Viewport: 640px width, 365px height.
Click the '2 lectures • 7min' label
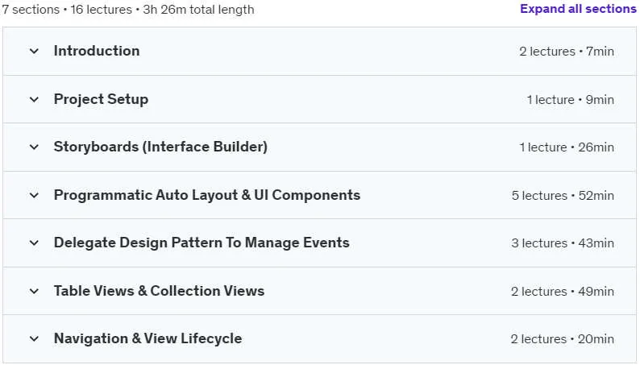[x=567, y=52]
